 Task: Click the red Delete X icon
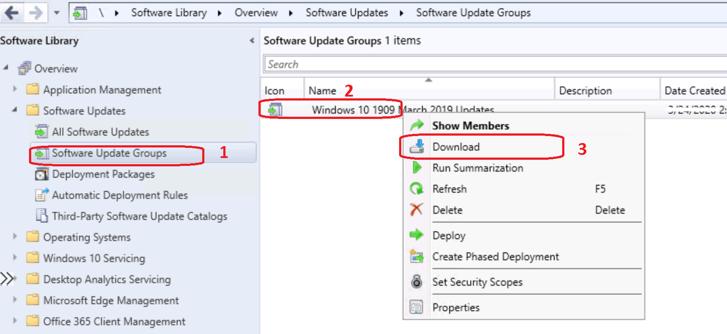(416, 210)
